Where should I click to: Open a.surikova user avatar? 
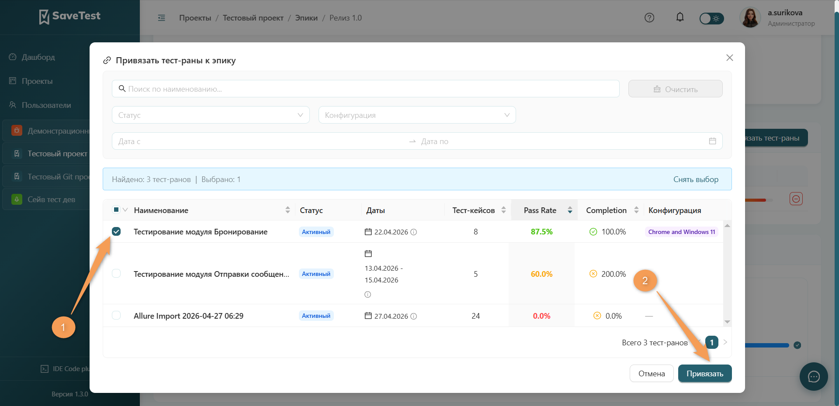click(x=750, y=18)
